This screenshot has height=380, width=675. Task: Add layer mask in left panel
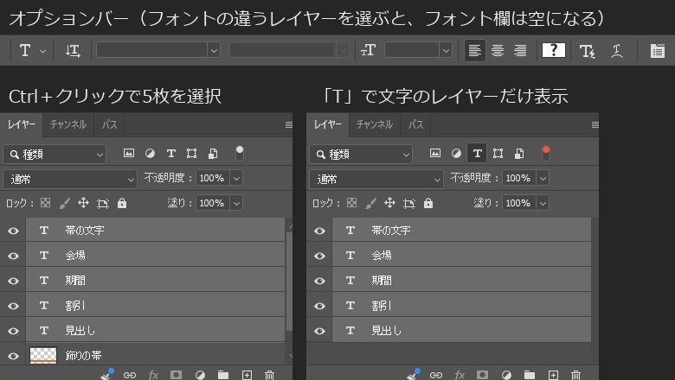pyautogui.click(x=176, y=375)
